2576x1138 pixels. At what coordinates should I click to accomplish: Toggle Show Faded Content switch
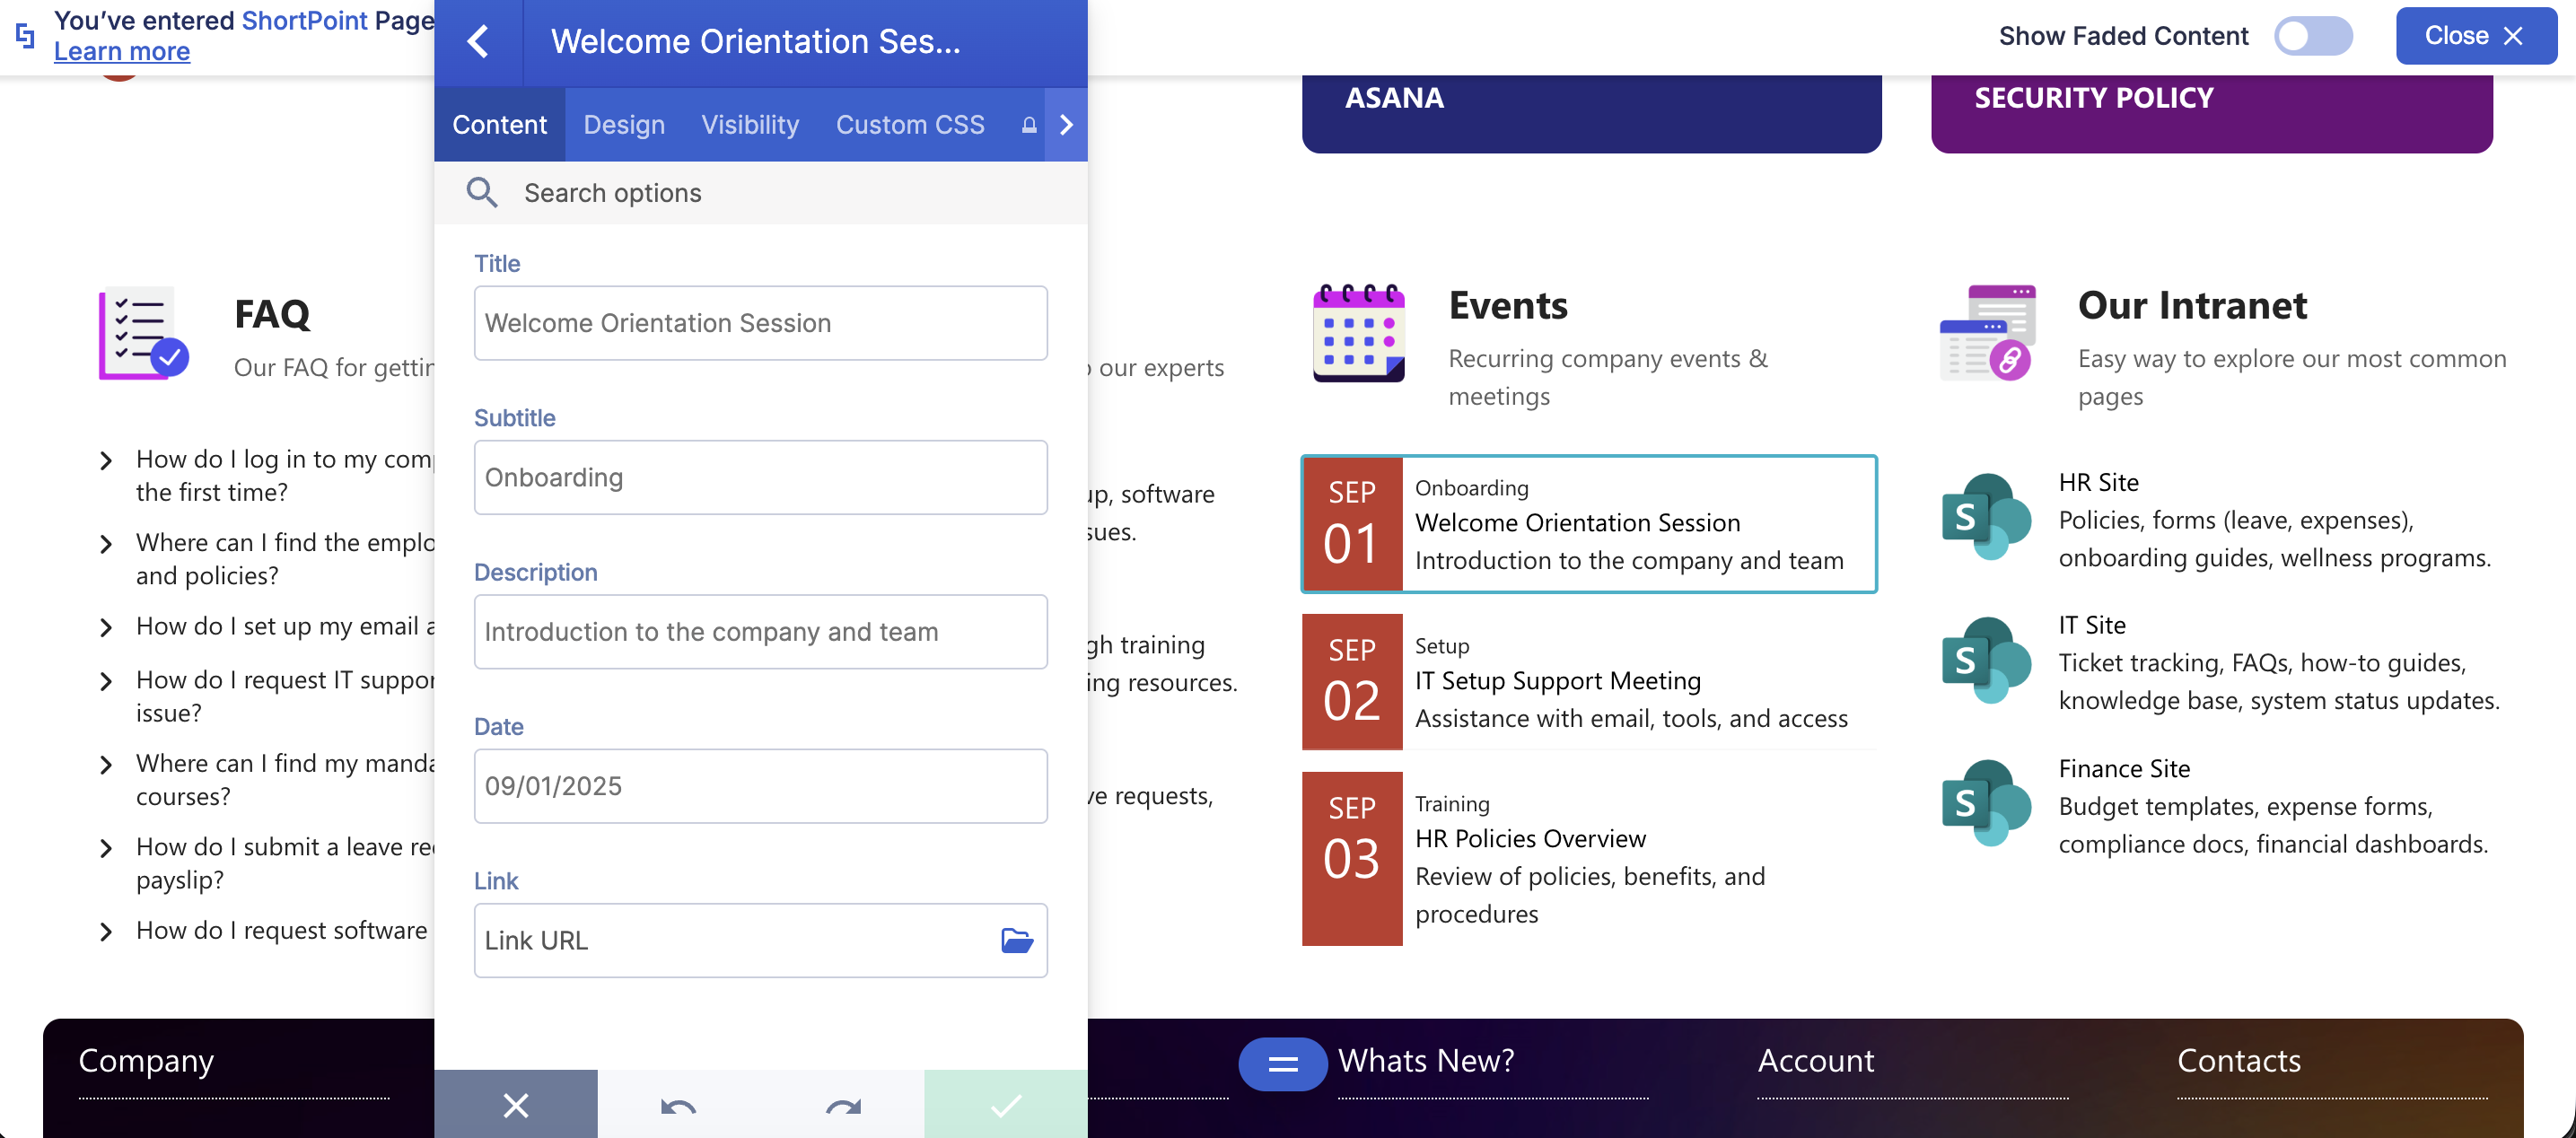[2312, 36]
